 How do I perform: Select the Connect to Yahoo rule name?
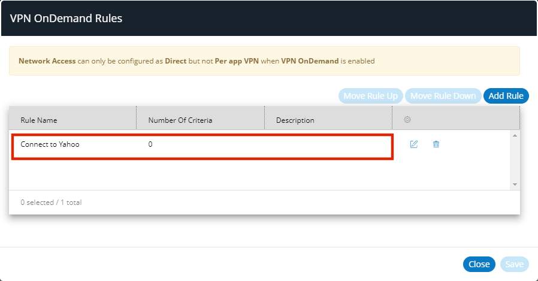click(x=50, y=144)
